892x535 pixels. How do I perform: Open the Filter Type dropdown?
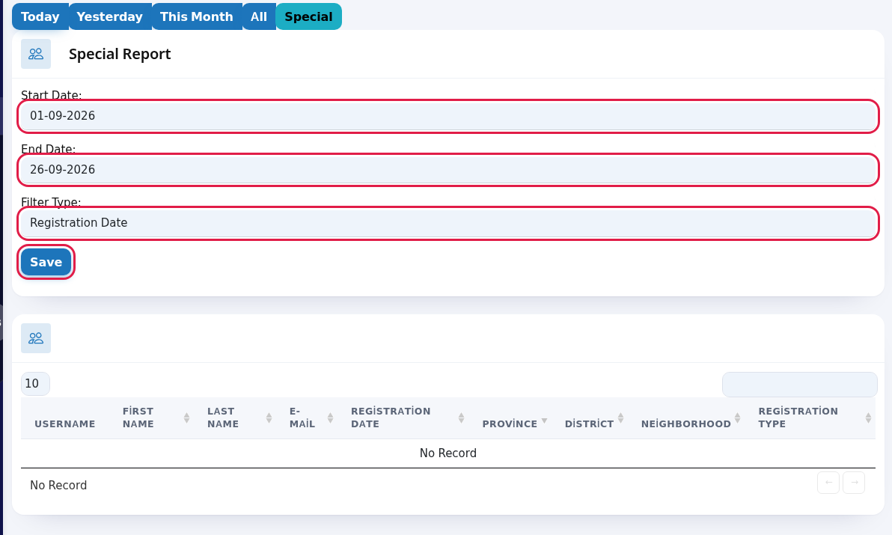(448, 223)
